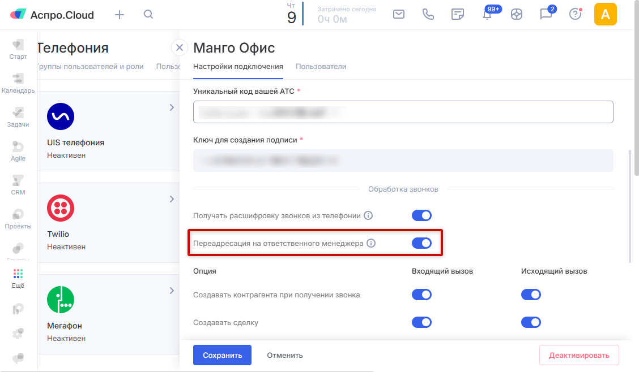Open the help question mark icon
This screenshot has height=372, width=639.
[x=576, y=14]
